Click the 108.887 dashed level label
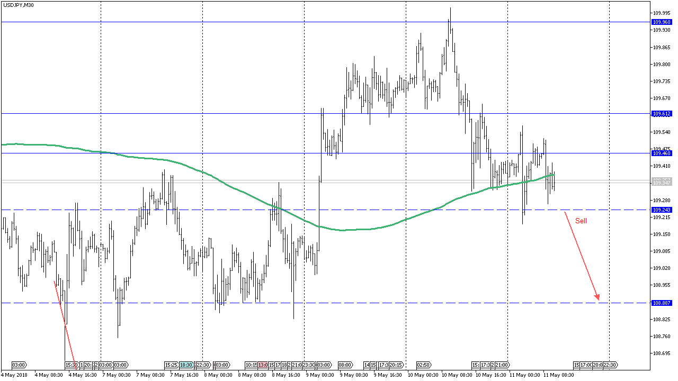Viewport: 678px width, 381px height. tap(661, 303)
